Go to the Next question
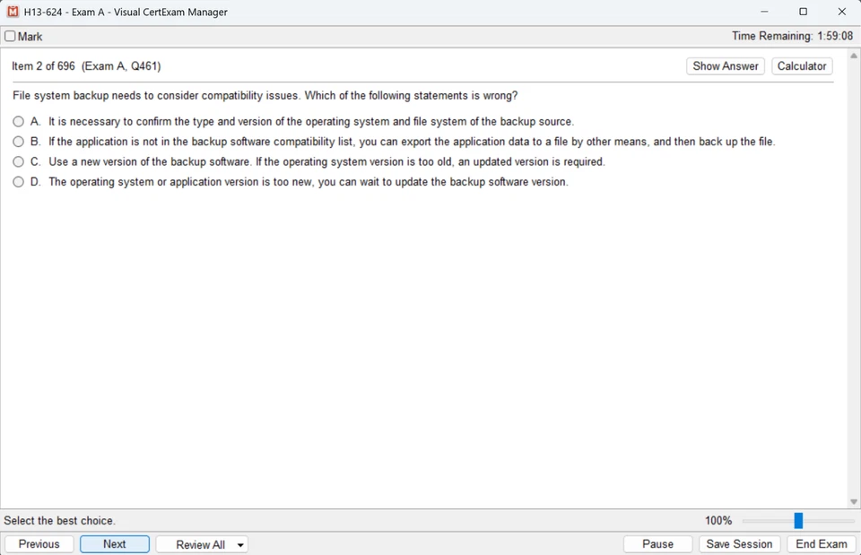This screenshot has width=861, height=555. coord(114,543)
